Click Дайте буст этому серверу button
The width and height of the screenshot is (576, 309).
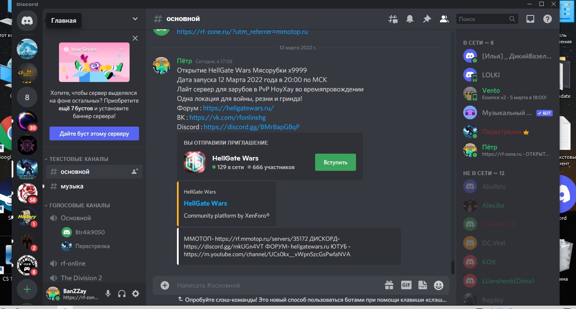point(94,133)
